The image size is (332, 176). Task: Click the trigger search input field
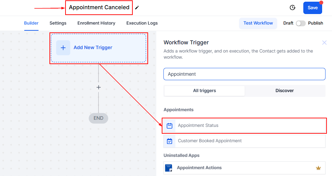(x=244, y=74)
